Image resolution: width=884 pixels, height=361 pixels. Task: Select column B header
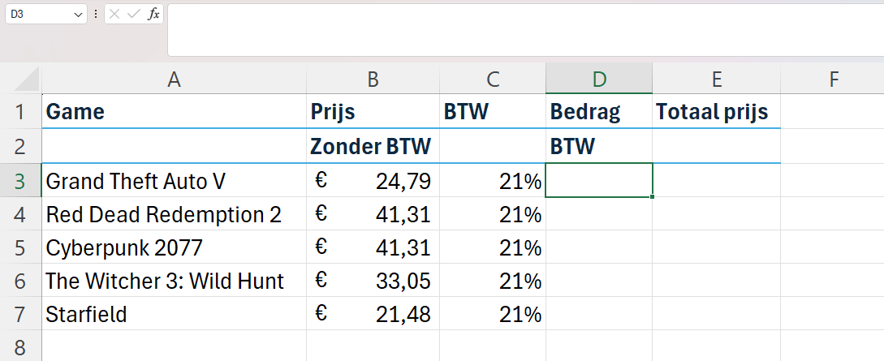point(373,80)
